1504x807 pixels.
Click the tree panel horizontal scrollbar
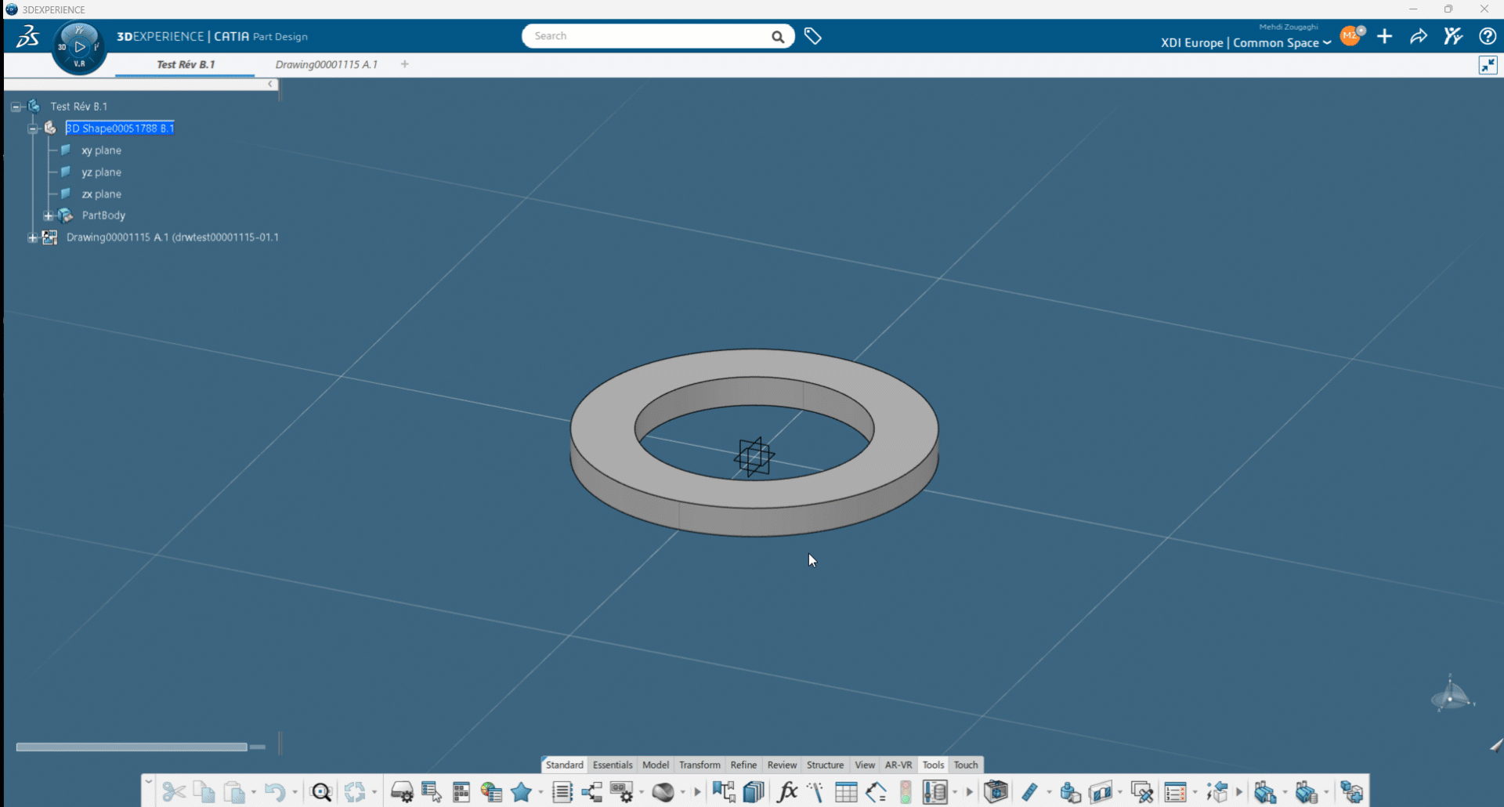click(x=132, y=747)
